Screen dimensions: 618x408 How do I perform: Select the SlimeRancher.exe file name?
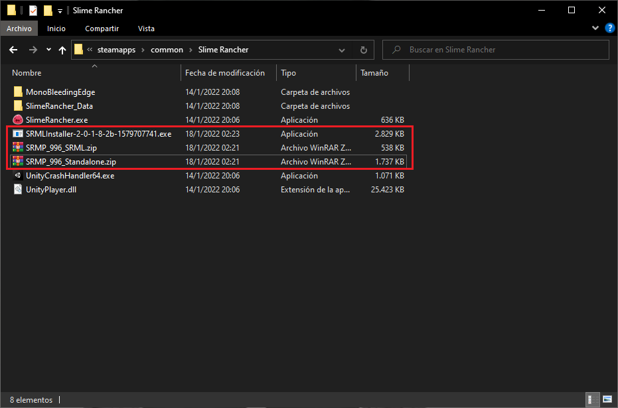click(57, 119)
